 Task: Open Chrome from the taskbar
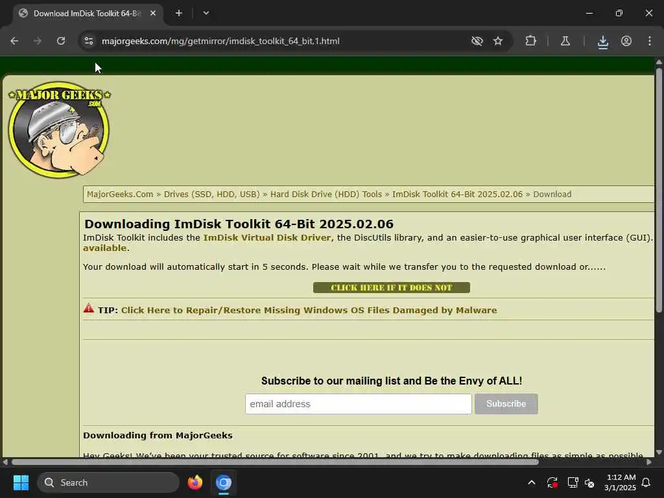click(224, 482)
